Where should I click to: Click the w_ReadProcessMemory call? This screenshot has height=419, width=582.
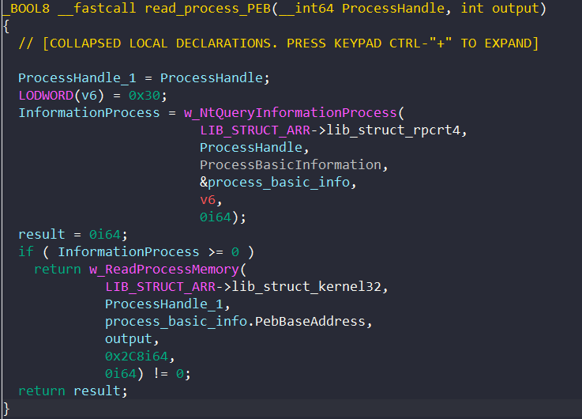[164, 270]
